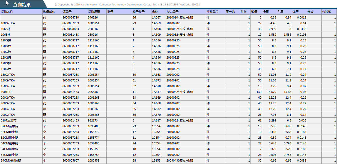Select the 毛重 column header

(x=281, y=12)
